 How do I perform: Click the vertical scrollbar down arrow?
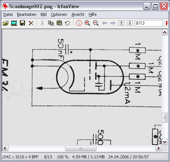[x=165, y=142]
